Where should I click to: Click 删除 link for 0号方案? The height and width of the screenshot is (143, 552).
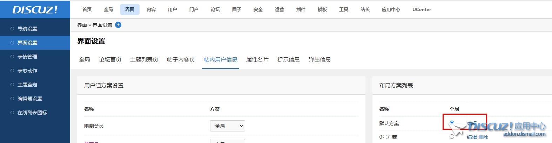483,137
